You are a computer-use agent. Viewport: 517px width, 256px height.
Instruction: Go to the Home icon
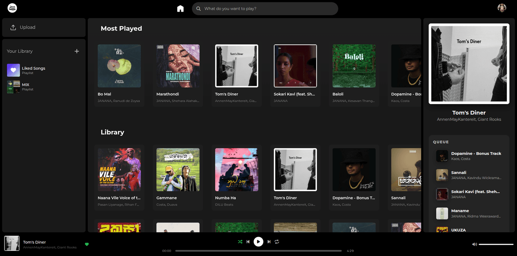[180, 8]
